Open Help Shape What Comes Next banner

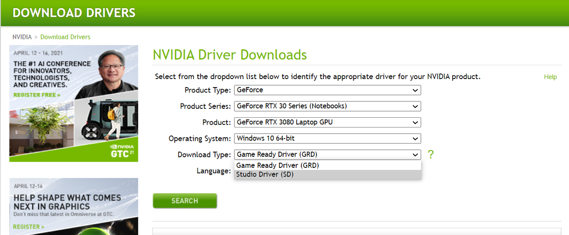(74, 207)
